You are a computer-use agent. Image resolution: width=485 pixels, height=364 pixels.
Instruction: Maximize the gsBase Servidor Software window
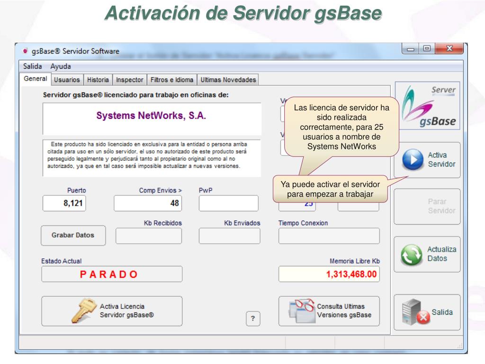click(427, 49)
